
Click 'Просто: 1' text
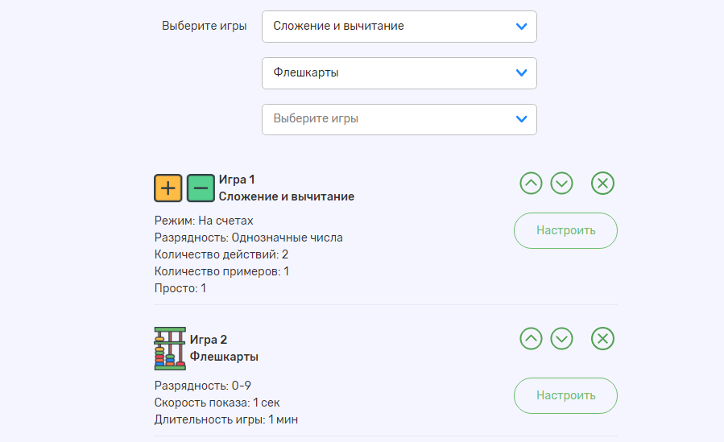[180, 288]
